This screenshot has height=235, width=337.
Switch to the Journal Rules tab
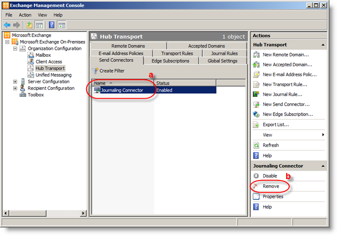point(225,53)
